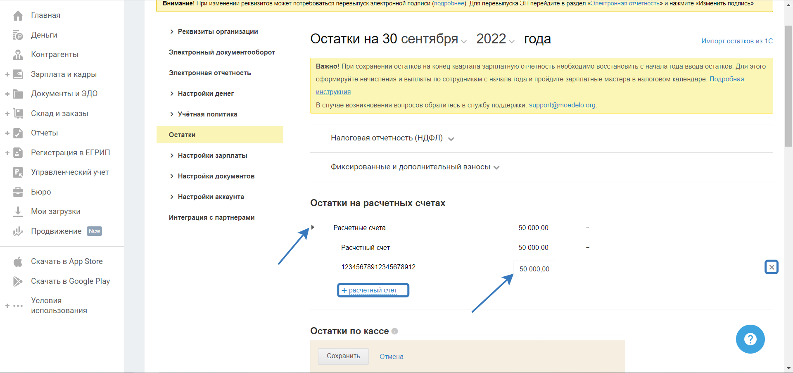The height and width of the screenshot is (373, 793).
Task: Open Электронная отчетность in the settings menu
Action: (210, 73)
